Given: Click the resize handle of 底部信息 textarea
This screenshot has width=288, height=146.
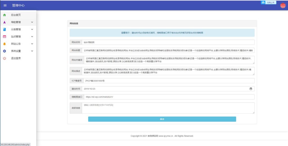Looking at the screenshot, I should pyautogui.click(x=253, y=112).
